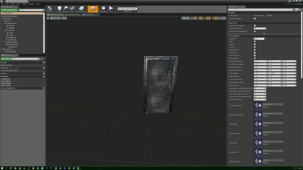Add an event dispatcher with the plus button
The image size is (303, 170).
tap(44, 88)
